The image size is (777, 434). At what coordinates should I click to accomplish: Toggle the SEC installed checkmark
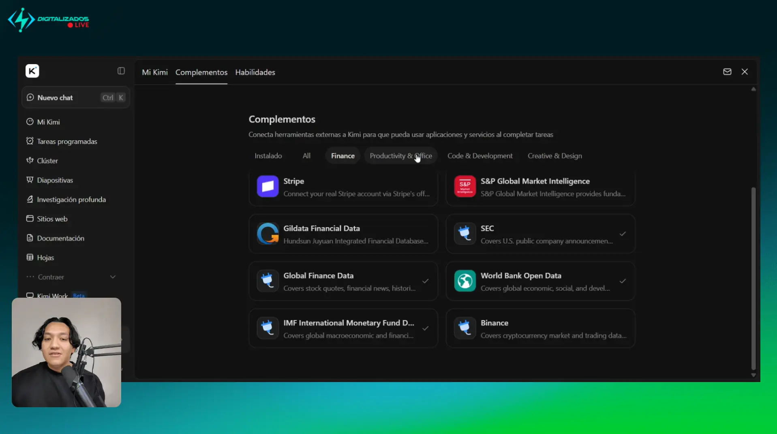click(x=623, y=234)
